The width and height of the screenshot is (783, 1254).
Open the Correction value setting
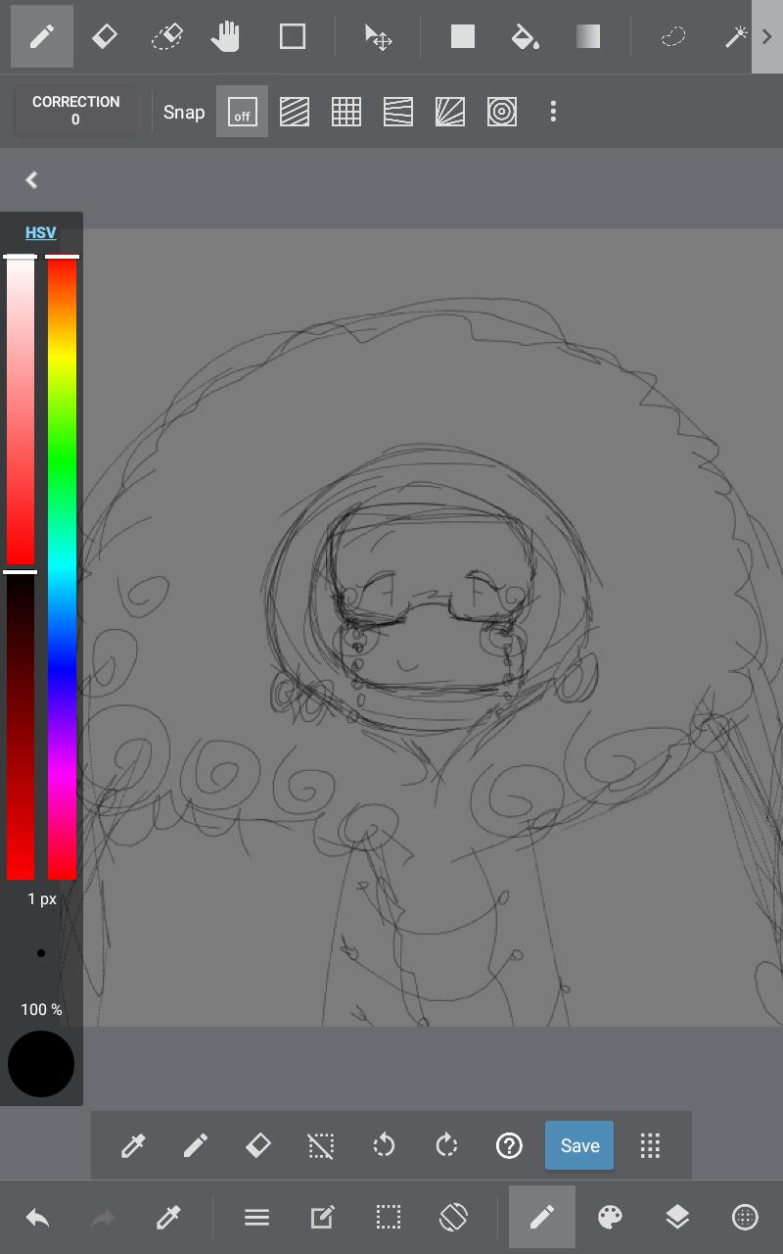click(75, 111)
